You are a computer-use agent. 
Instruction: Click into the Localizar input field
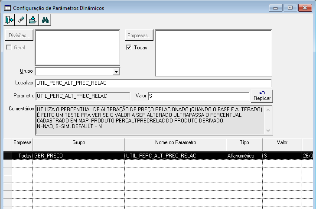pos(153,83)
